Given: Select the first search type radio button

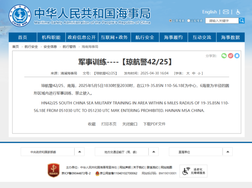Looking at the screenshot, I should 171,21.
